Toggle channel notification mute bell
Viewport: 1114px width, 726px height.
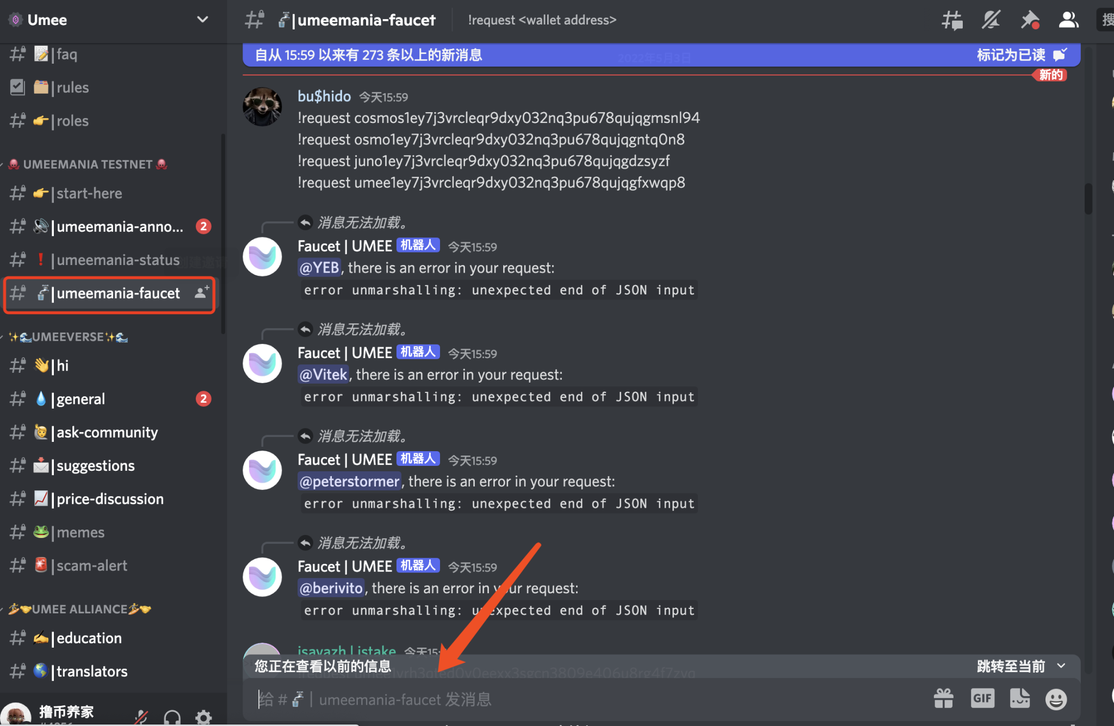point(991,20)
